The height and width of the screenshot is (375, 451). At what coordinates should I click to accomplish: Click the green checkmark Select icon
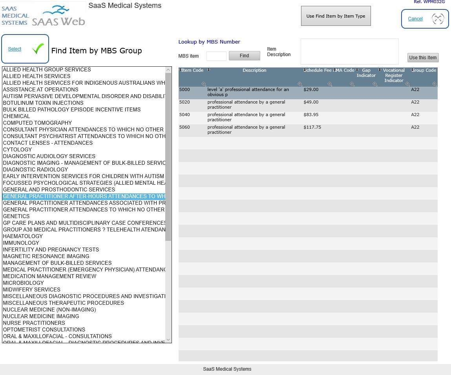point(38,49)
